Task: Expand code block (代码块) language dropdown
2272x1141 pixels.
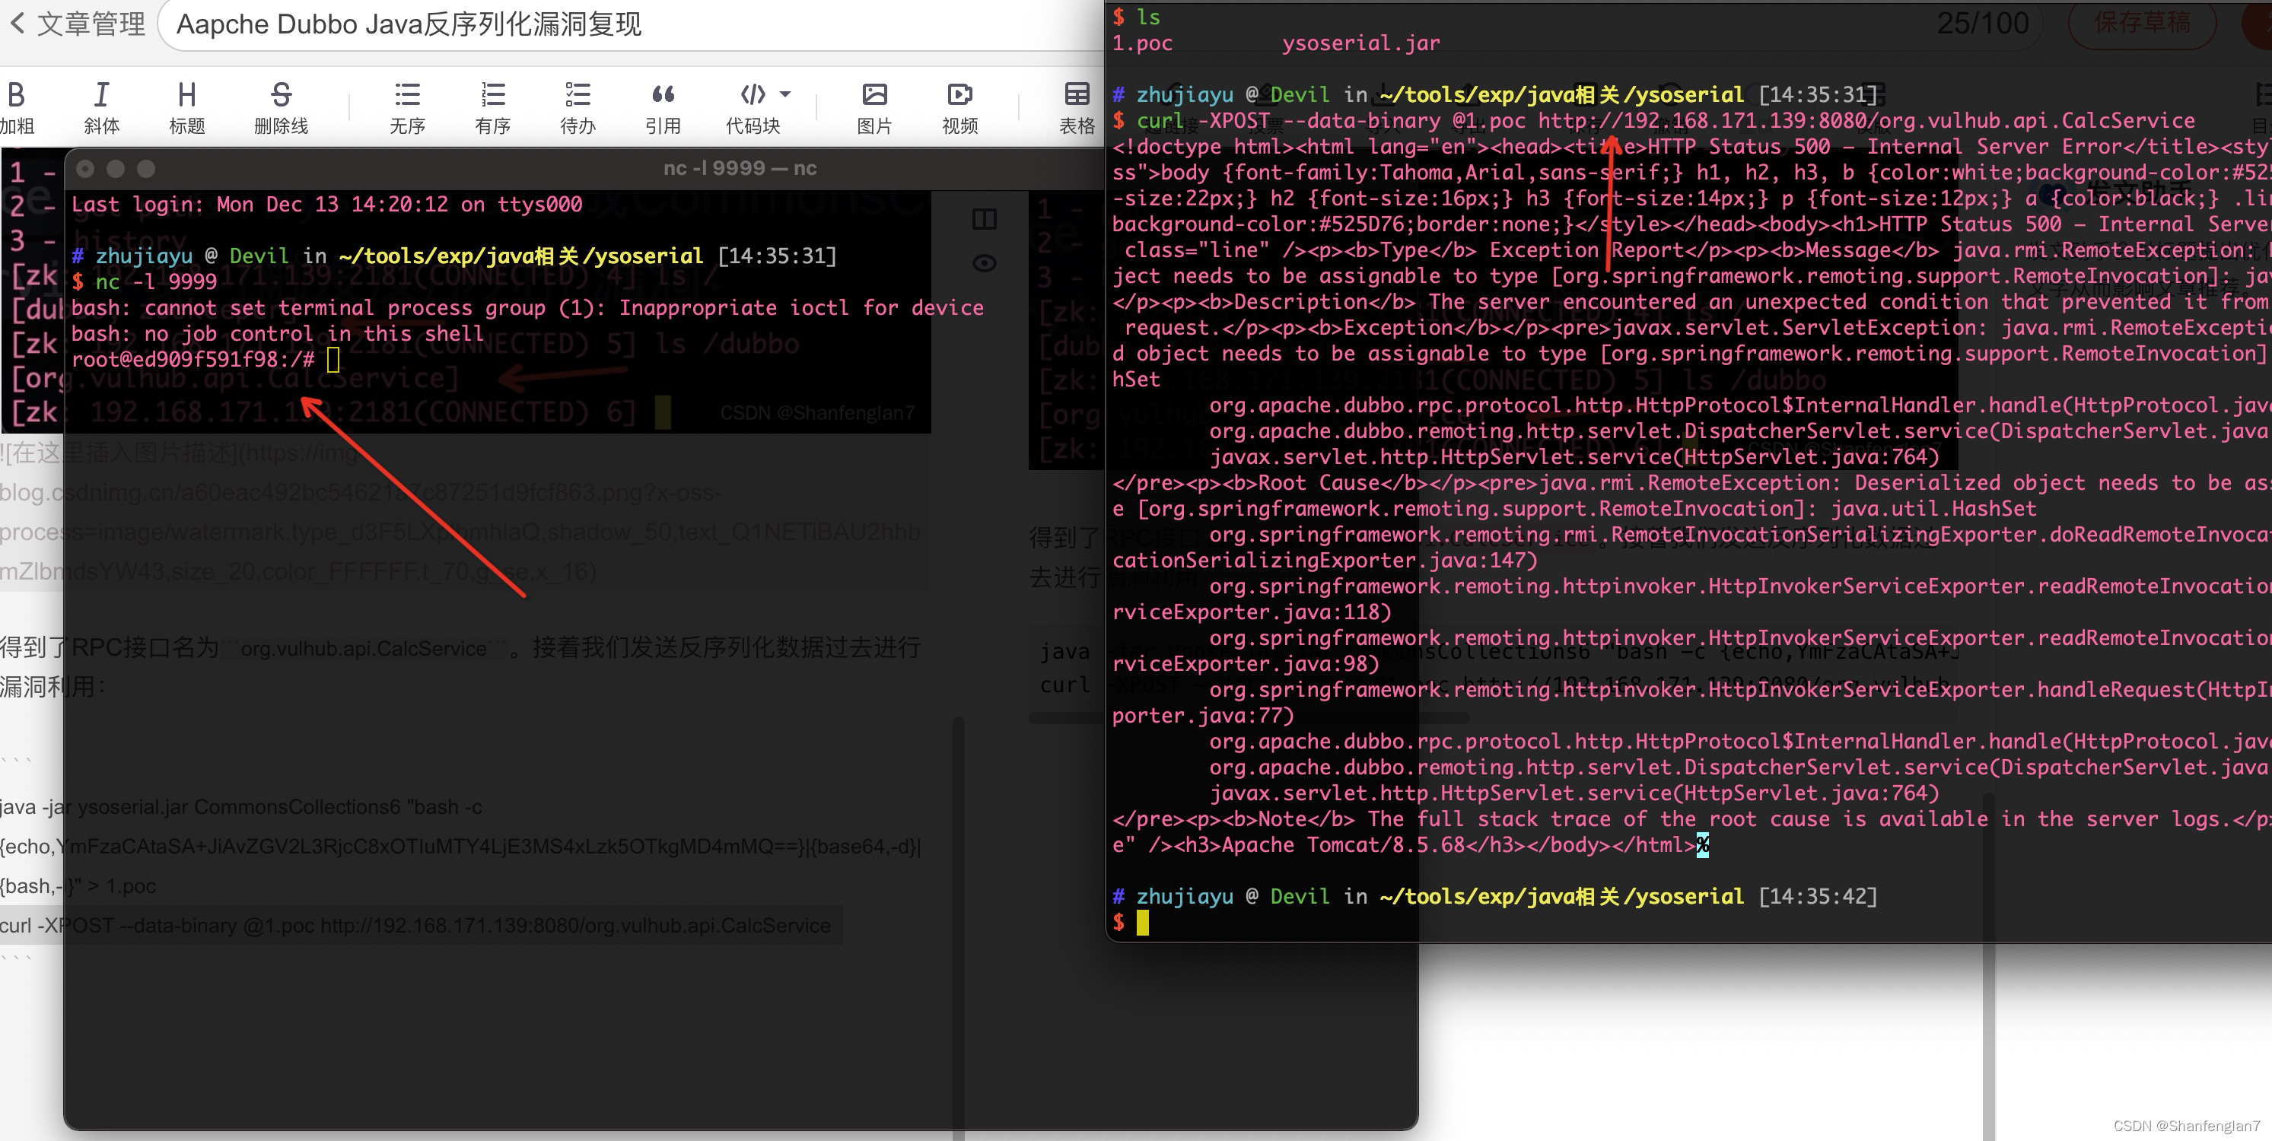Action: pos(785,94)
